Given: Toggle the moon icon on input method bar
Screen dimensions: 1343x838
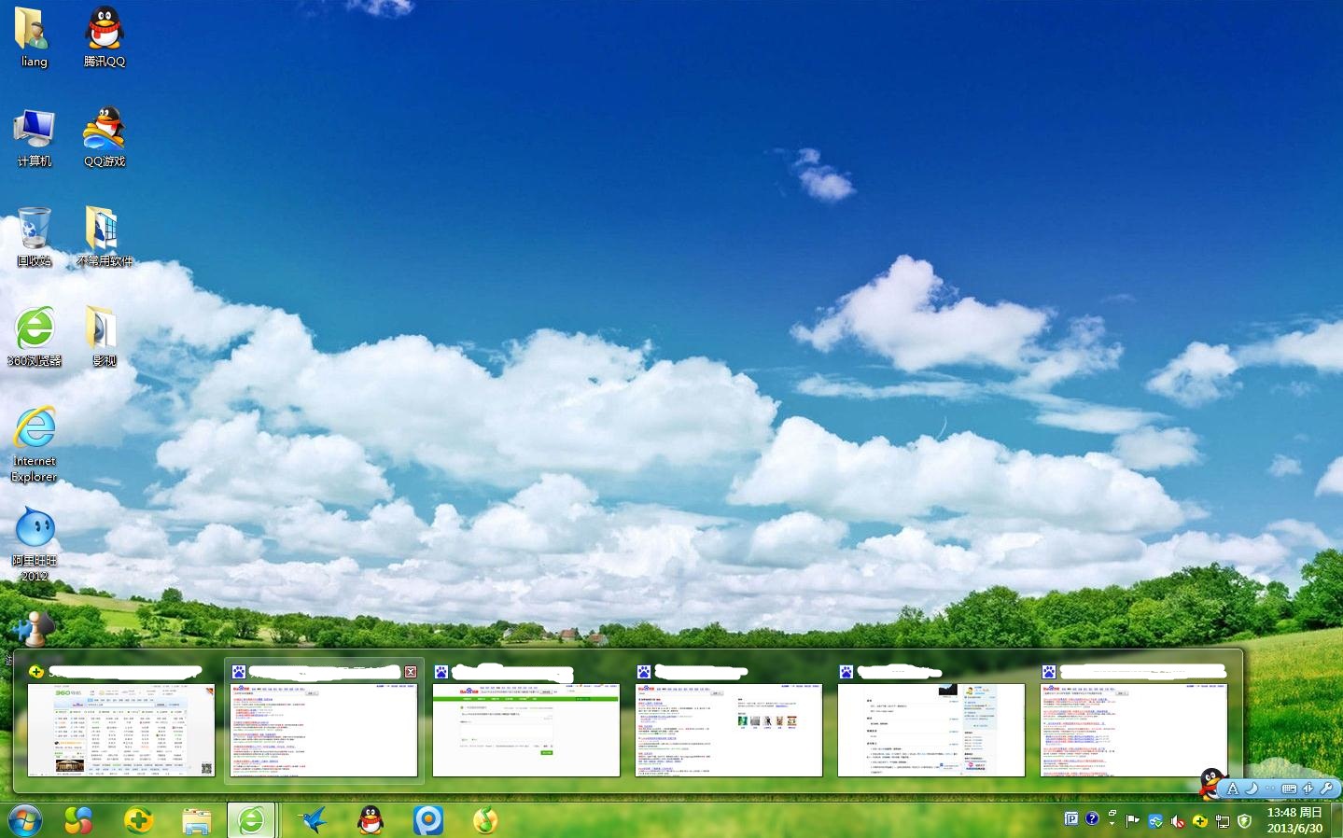Looking at the screenshot, I should tap(1252, 789).
